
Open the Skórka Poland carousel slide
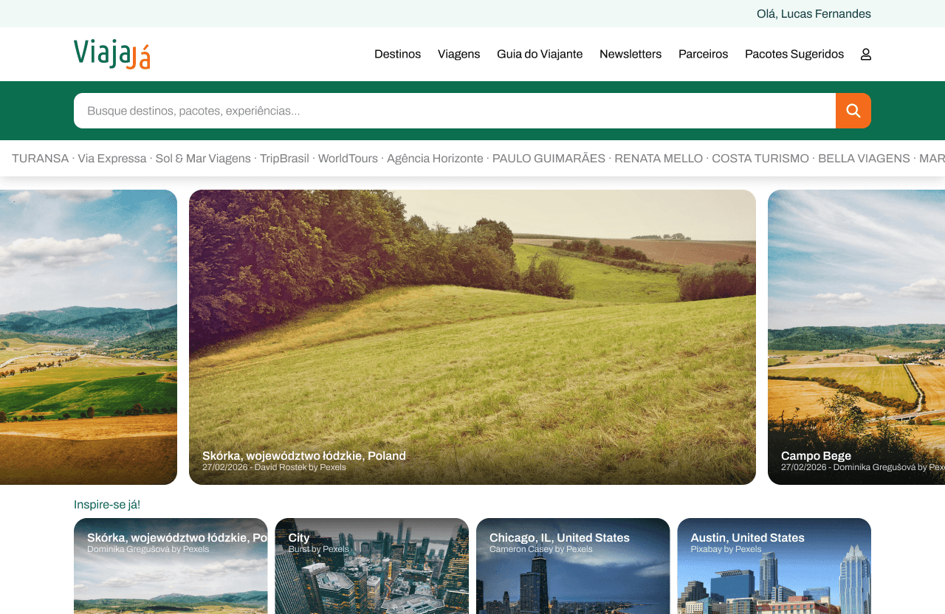coord(472,337)
